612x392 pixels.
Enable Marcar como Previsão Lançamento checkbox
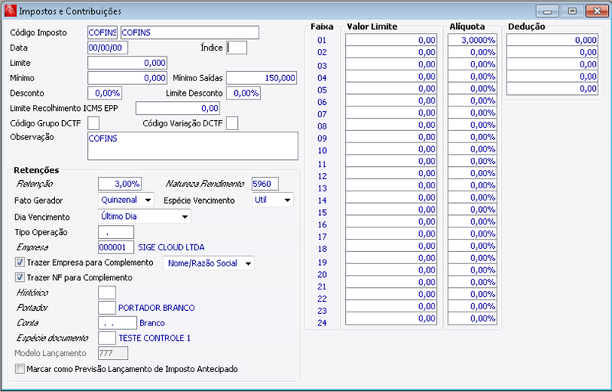pos(20,368)
